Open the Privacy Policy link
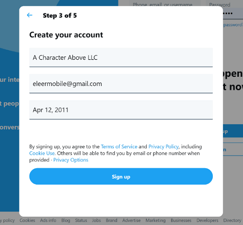This screenshot has height=225, width=243. point(164,147)
